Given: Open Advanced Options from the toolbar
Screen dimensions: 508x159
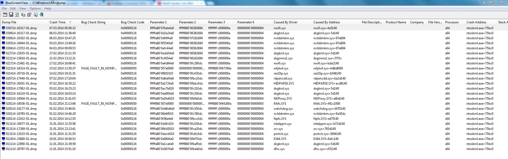Looking at the screenshot, I should tap(5, 15).
